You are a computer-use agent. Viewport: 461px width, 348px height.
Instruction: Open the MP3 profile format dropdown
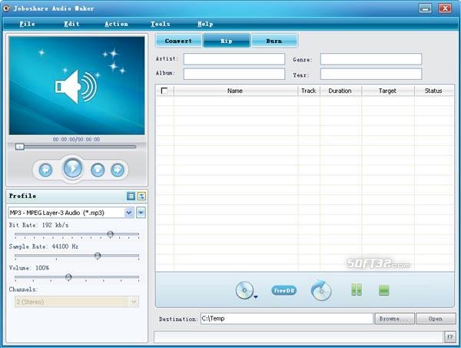129,213
